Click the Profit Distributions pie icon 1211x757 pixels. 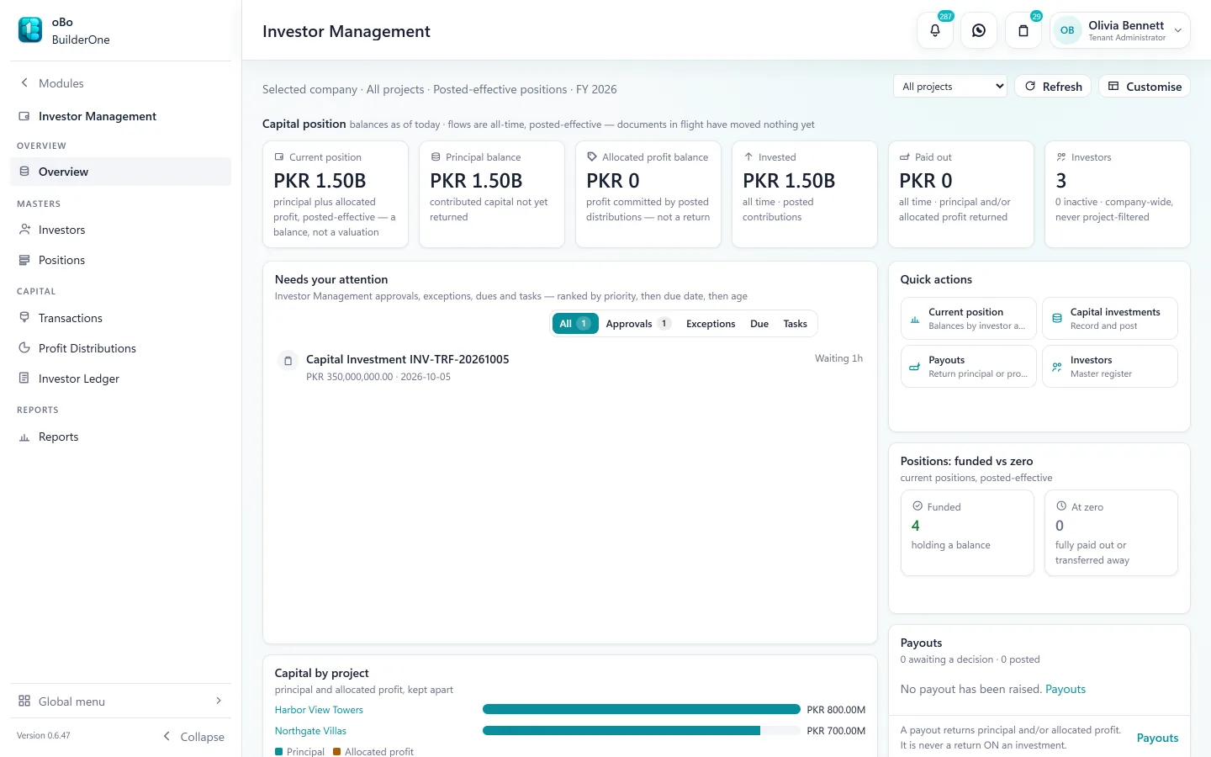[24, 348]
